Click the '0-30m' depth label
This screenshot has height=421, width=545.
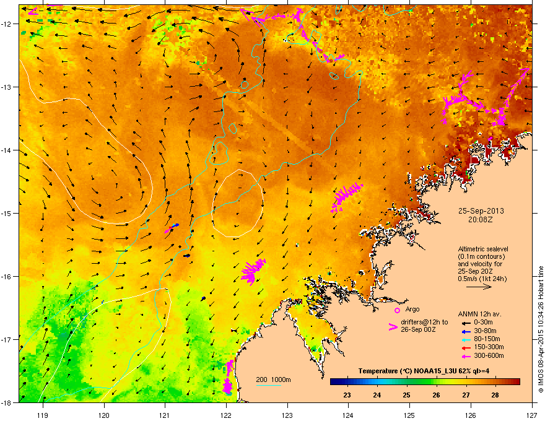coord(483,323)
